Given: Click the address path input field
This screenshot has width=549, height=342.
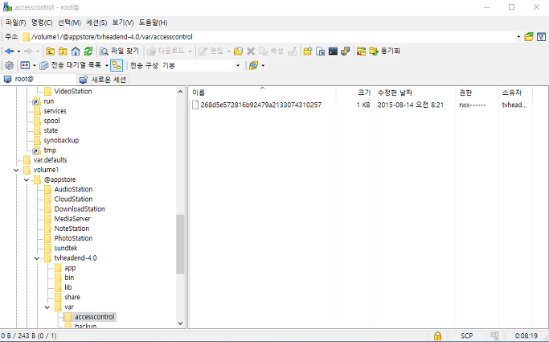Looking at the screenshot, I should (x=269, y=37).
